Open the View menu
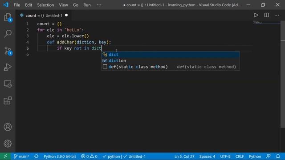Image resolution: width=285 pixels, height=160 pixels. click(x=63, y=5)
